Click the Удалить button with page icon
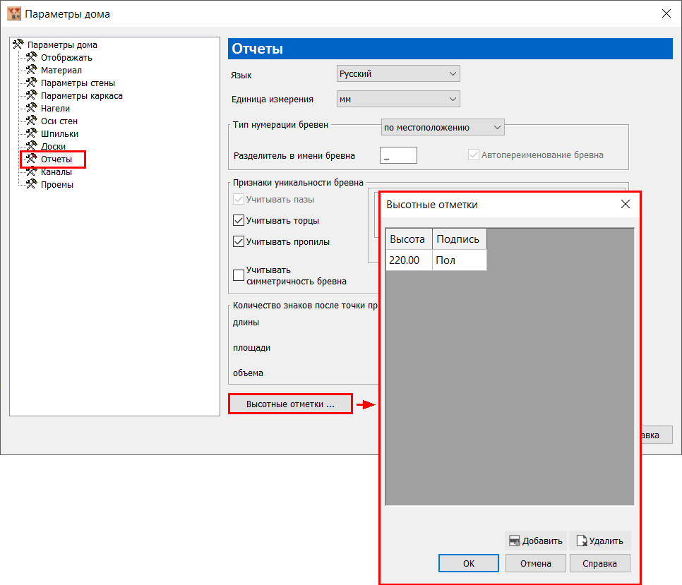 pos(600,541)
